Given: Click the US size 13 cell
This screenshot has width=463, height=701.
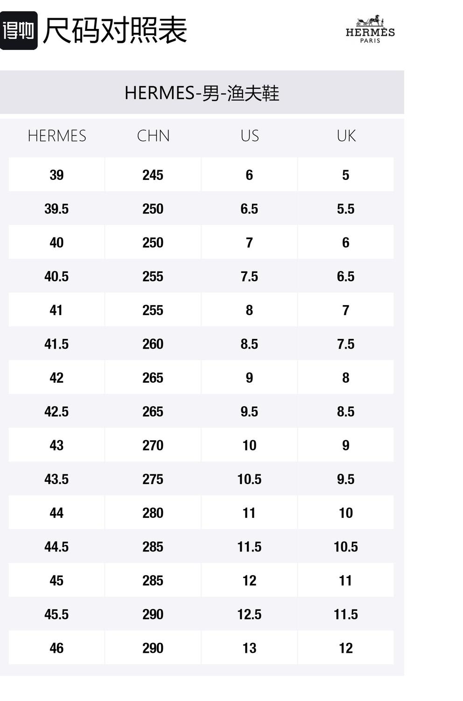Looking at the screenshot, I should [249, 648].
